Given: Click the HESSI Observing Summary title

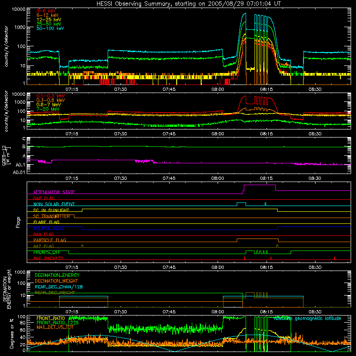Looking at the screenshot, I should [189, 4].
